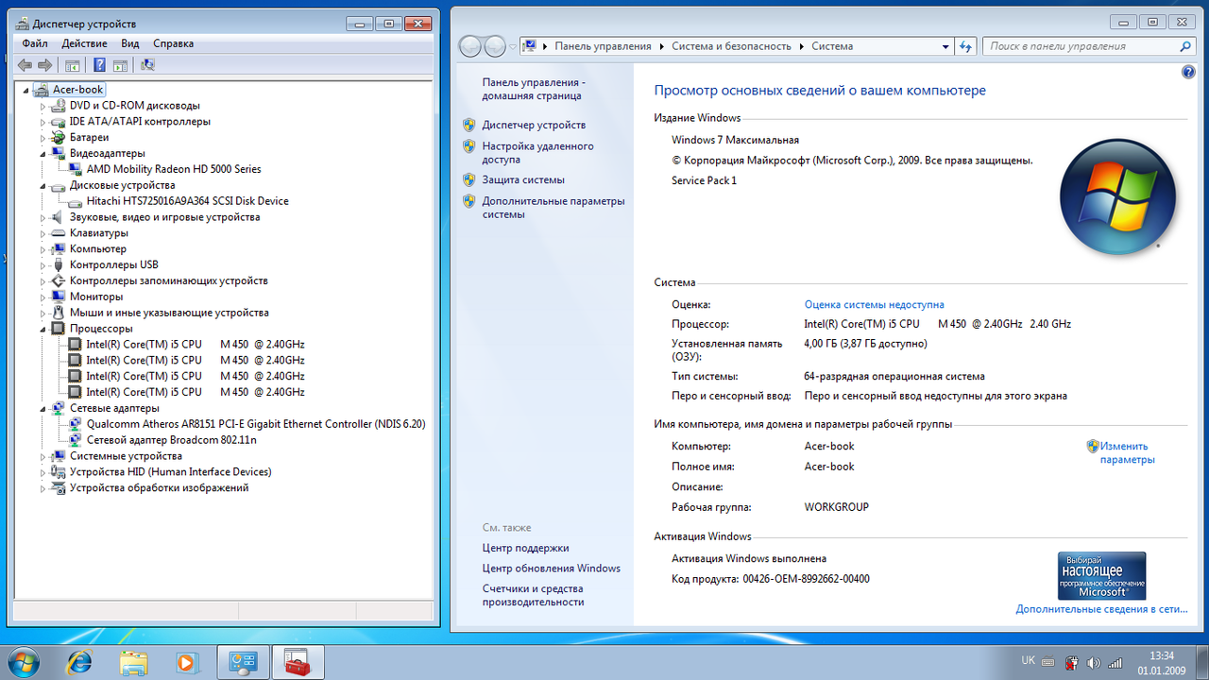Select the Hitachi HTS725016A9A364 disk device
The image size is (1209, 680).
pyautogui.click(x=187, y=201)
